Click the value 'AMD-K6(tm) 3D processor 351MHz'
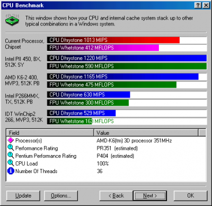The image size is (212, 206). coord(134,141)
